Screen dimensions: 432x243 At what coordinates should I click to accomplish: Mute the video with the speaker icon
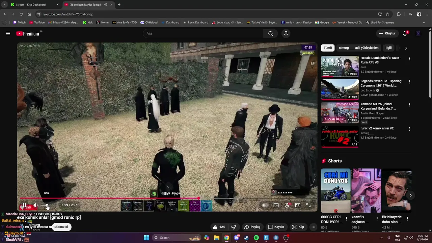pyautogui.click(x=35, y=205)
